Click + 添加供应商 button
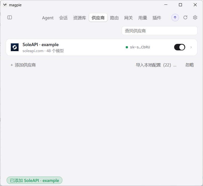Screen dimensions: 203x186 23,65
